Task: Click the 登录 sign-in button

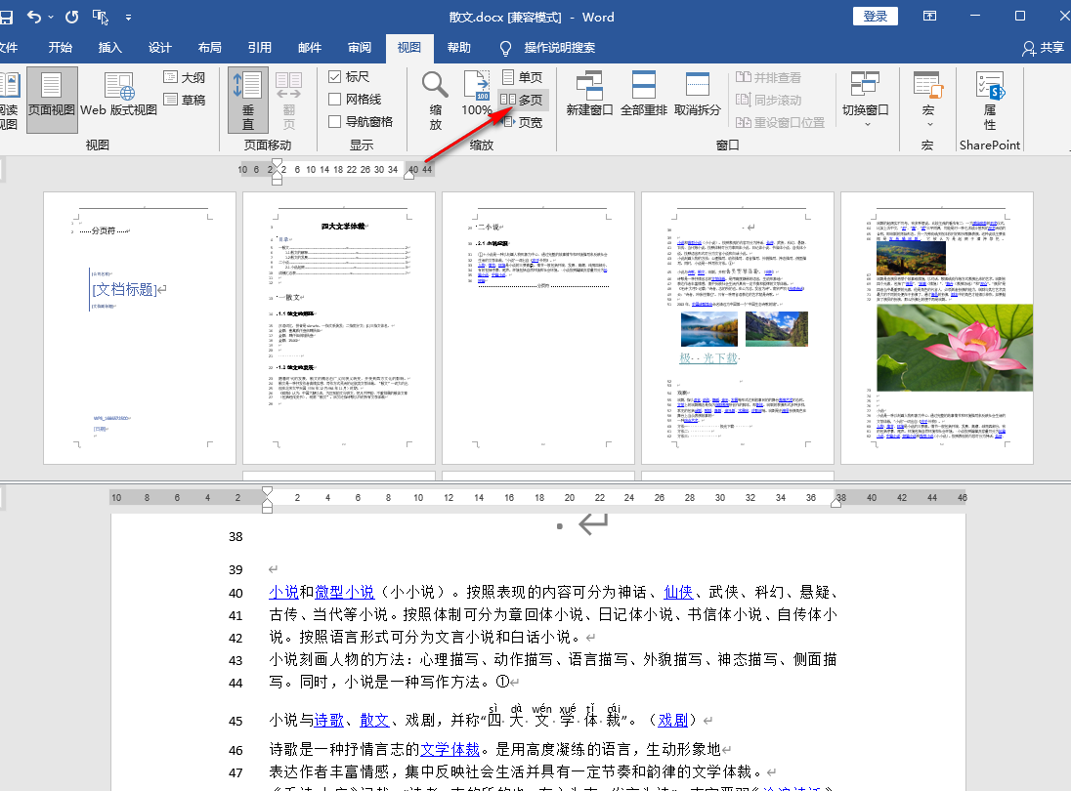Action: tap(875, 16)
